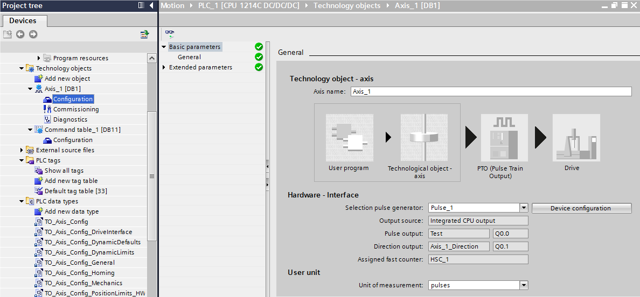
Task: Click the green check beside Basic parameters
Action: pyautogui.click(x=259, y=47)
